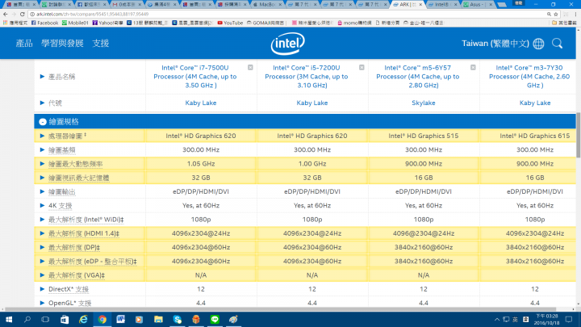This screenshot has height=327, width=581.
Task: Expand the 4K 支援 row arrow
Action: (x=42, y=205)
